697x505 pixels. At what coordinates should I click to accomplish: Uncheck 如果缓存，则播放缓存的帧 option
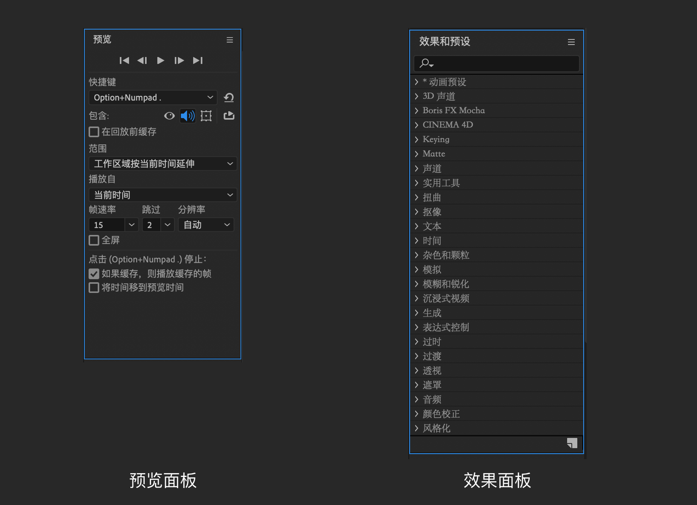click(94, 274)
